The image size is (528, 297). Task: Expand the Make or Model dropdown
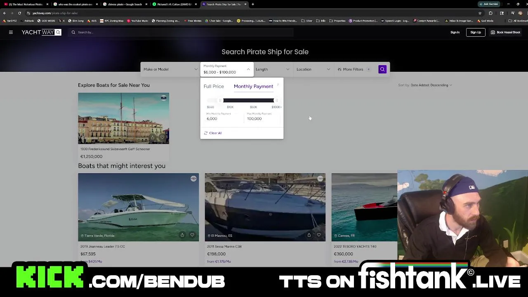(170, 69)
